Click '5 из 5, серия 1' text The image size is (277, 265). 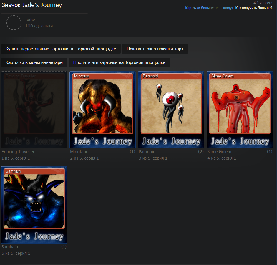(16, 253)
